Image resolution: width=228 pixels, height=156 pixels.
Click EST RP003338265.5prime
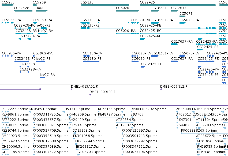[199, 131]
